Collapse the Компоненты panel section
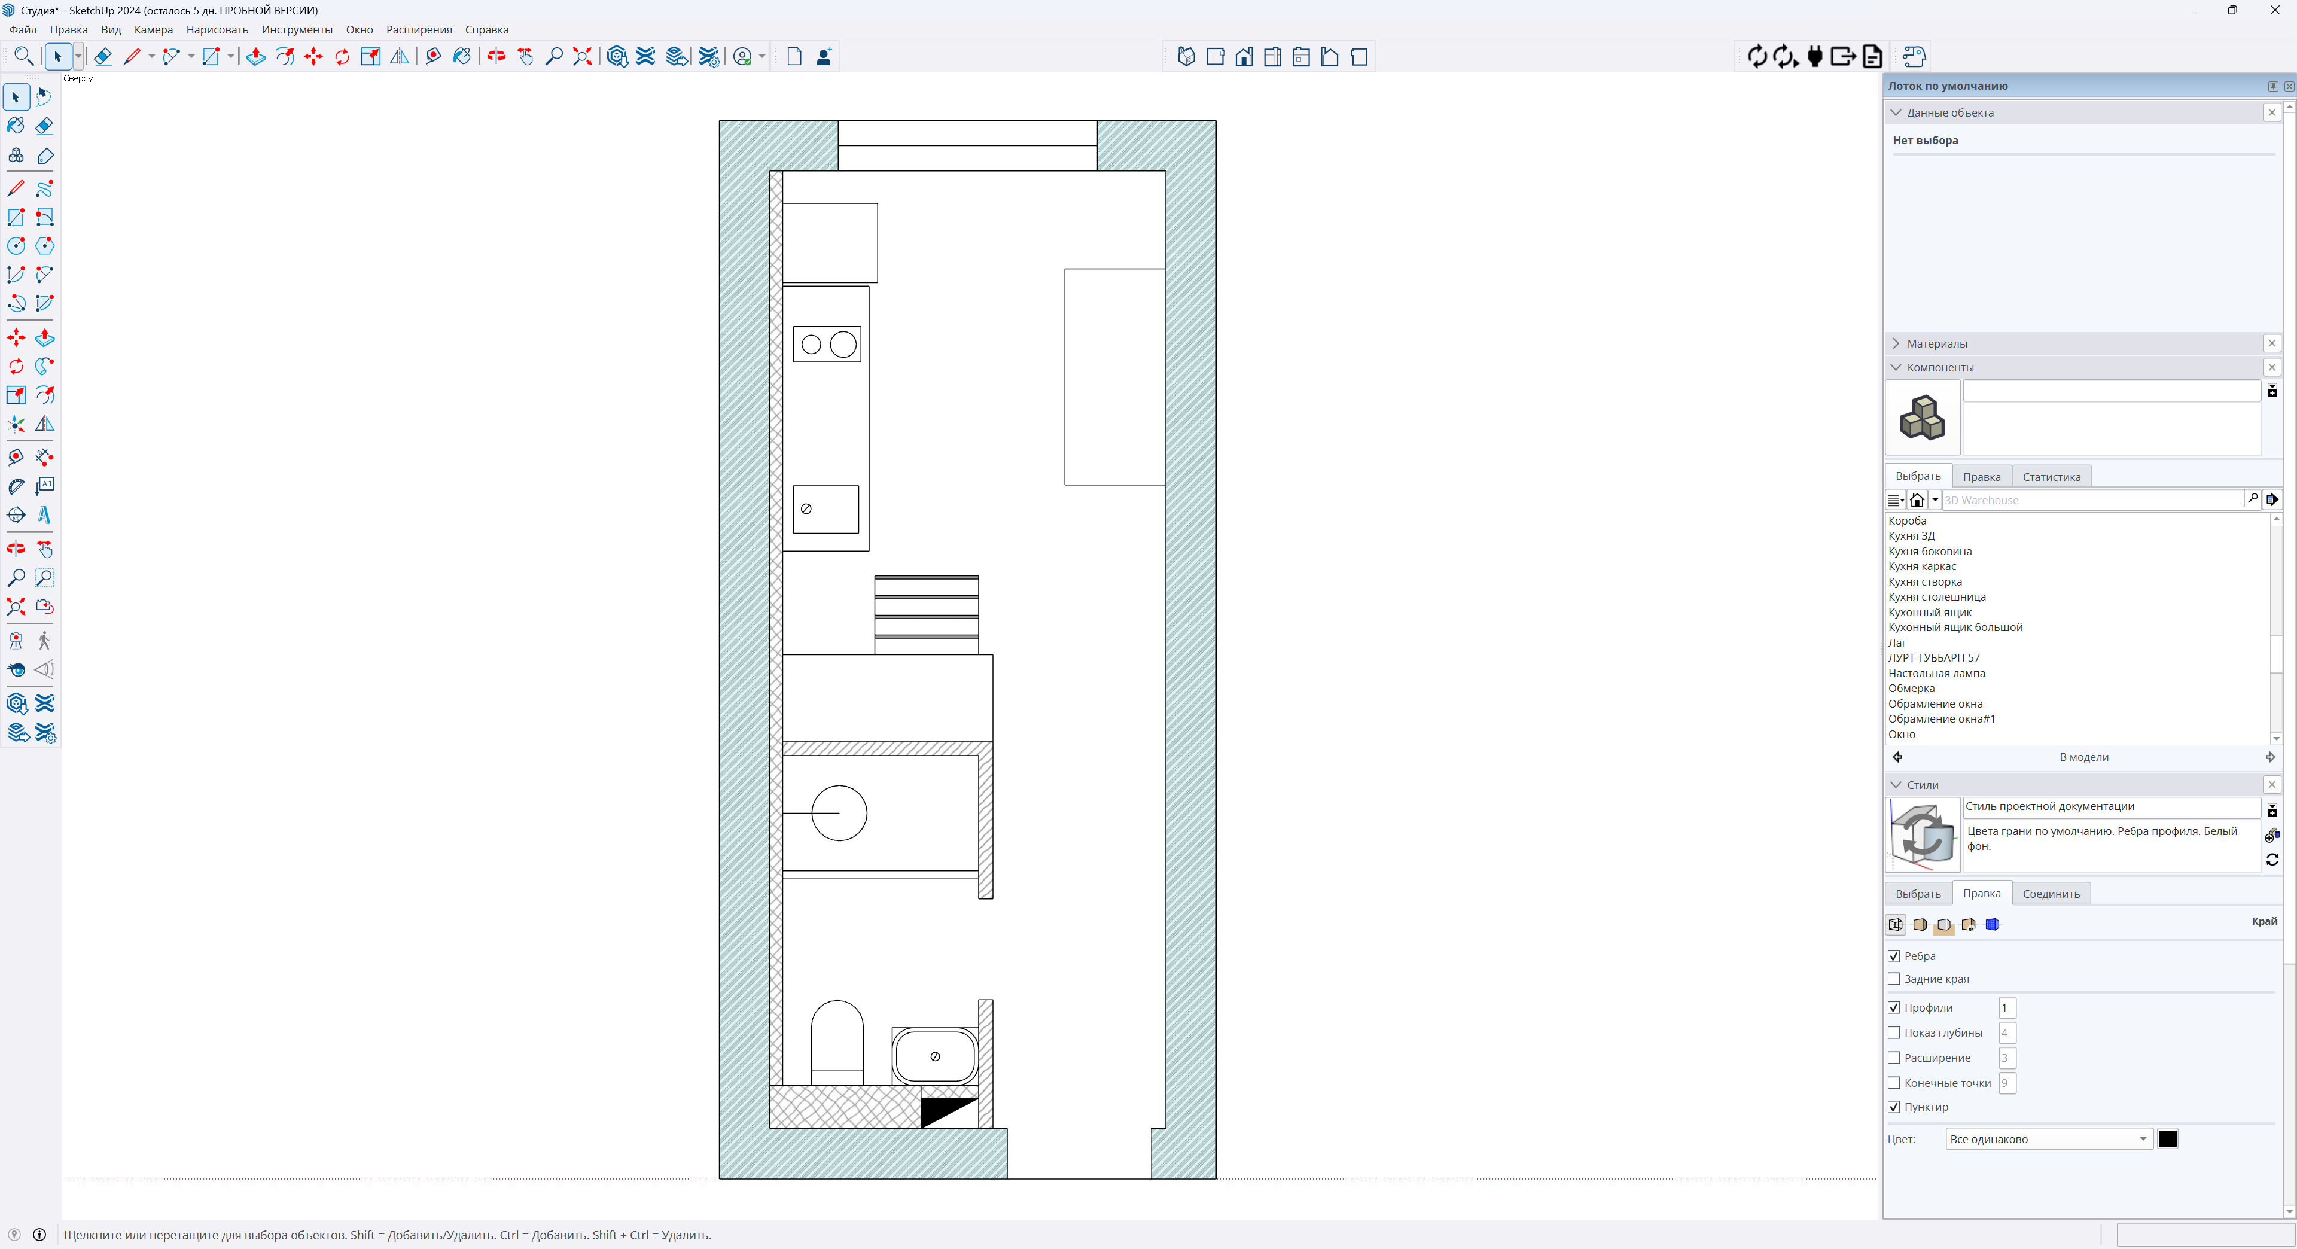Image resolution: width=2297 pixels, height=1249 pixels. pyautogui.click(x=1897, y=367)
